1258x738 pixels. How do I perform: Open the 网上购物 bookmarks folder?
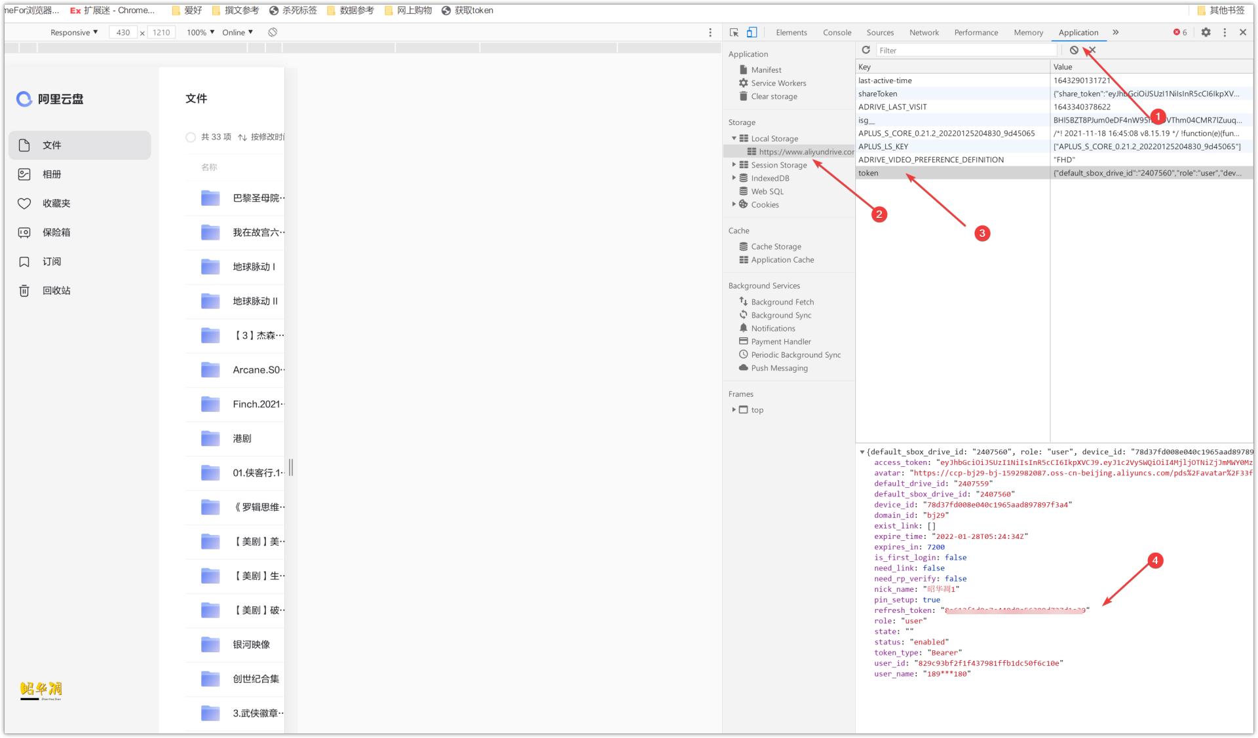[x=408, y=10]
